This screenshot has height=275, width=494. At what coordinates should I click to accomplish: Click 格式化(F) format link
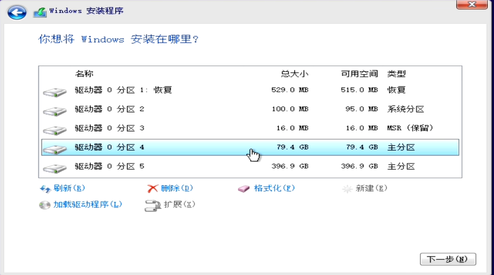(x=274, y=188)
